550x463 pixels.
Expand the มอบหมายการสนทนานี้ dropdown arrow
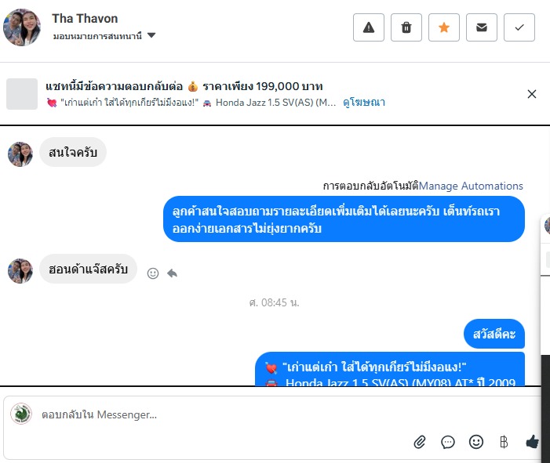(151, 35)
